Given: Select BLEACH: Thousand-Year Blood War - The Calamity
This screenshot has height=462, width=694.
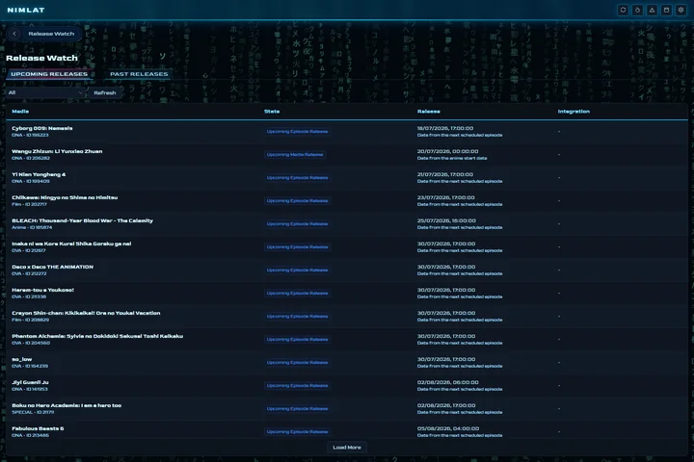Looking at the screenshot, I should pos(82,220).
